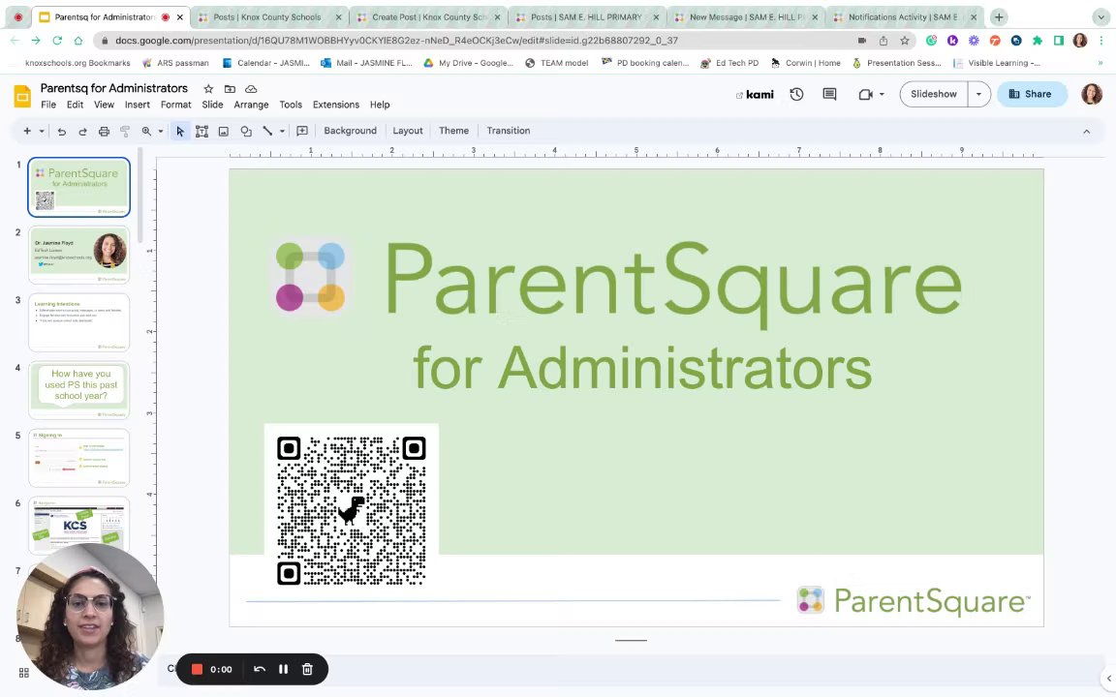Open the Edit menu

point(75,105)
